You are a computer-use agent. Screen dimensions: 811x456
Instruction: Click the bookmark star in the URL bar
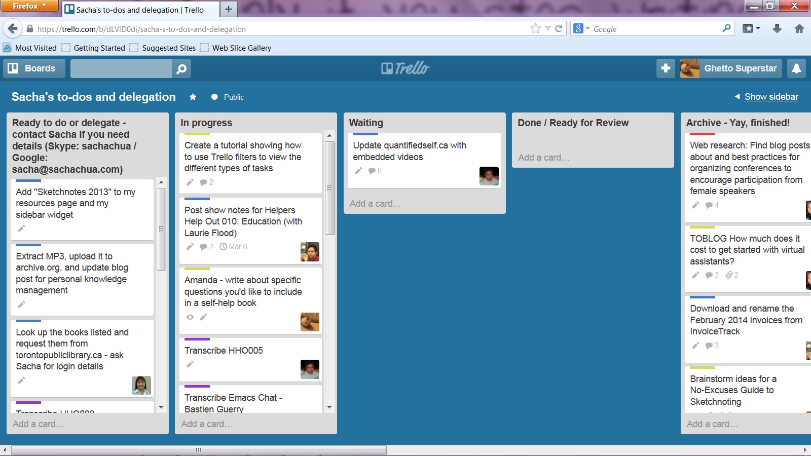[535, 29]
